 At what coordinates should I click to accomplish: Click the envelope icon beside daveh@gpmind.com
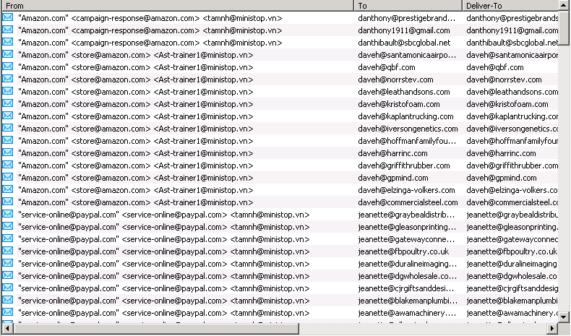click(8, 177)
